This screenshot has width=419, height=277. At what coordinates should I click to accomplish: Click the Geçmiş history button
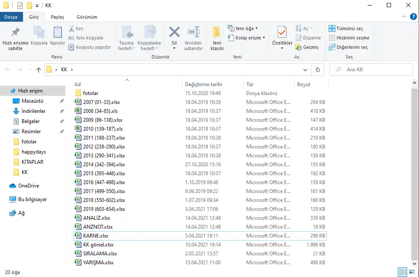(307, 47)
